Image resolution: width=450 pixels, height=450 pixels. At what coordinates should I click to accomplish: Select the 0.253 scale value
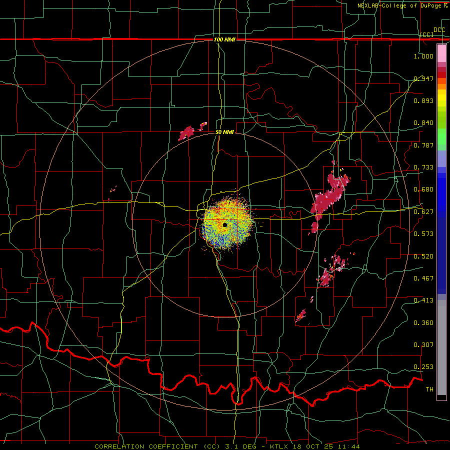[x=423, y=367]
